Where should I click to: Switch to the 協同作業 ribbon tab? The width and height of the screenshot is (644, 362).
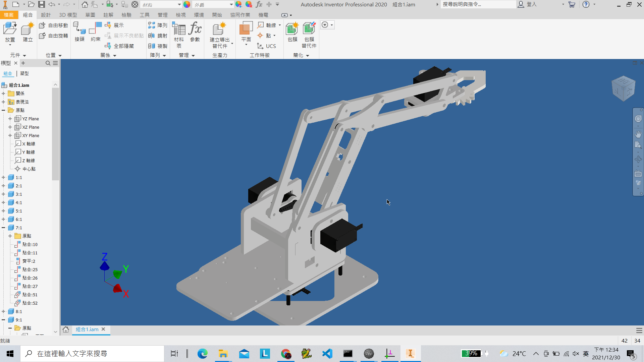(x=240, y=15)
